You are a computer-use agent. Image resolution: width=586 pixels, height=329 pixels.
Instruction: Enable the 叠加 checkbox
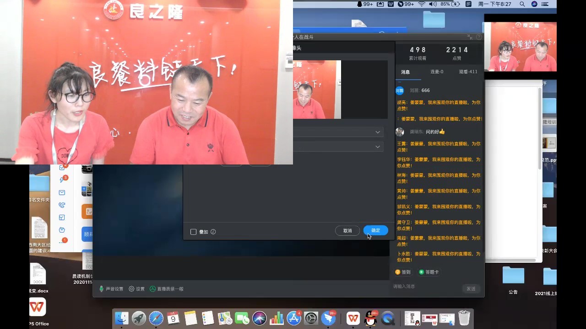point(193,232)
